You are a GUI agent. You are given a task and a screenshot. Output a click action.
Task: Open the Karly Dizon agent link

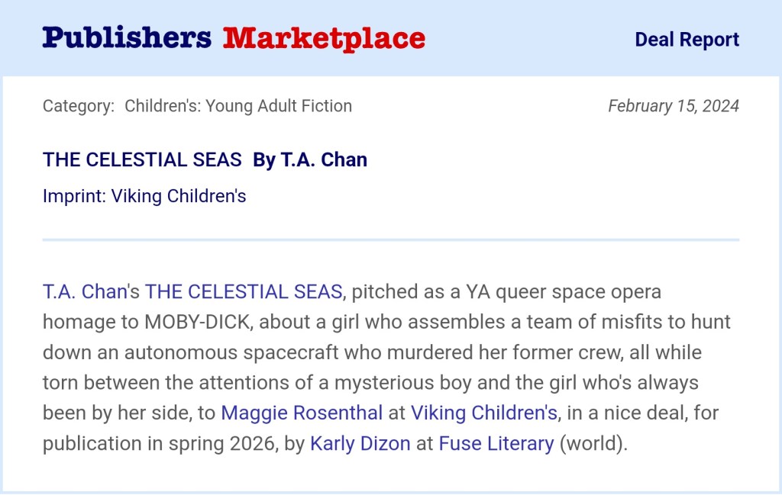tap(360, 444)
